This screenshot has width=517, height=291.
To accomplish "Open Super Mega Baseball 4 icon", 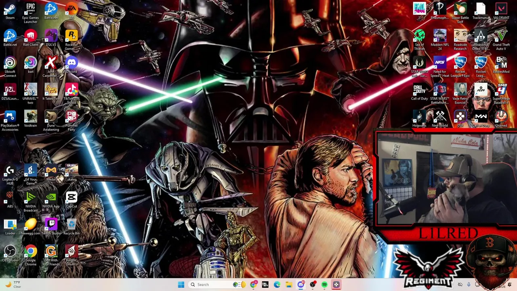I will coord(501,94).
